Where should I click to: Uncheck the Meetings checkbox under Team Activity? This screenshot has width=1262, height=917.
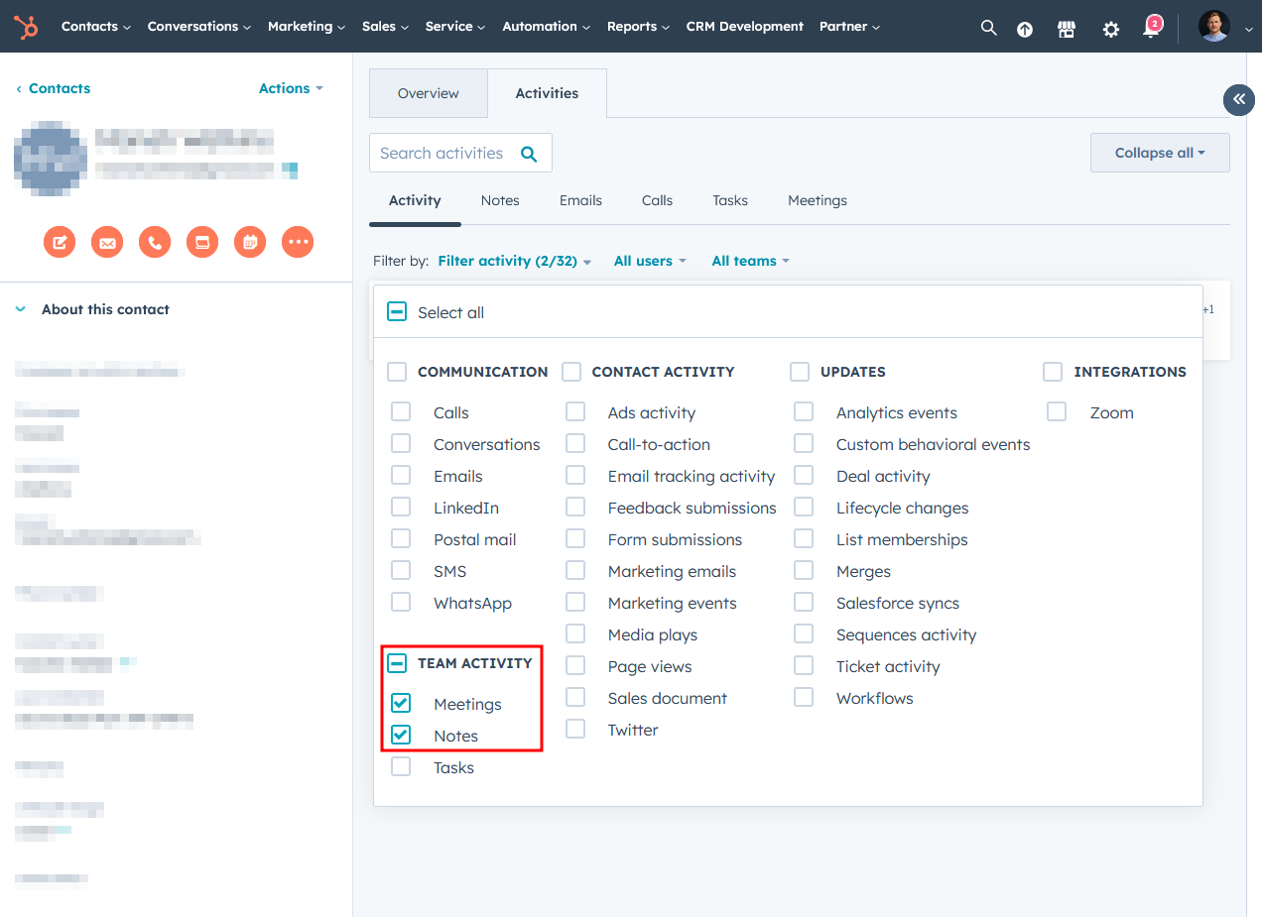click(401, 702)
